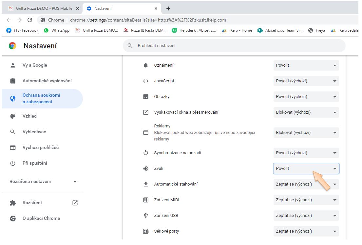Click the open-in-new icon beside Rozšíření
The width and height of the screenshot is (362, 245).
(75, 203)
